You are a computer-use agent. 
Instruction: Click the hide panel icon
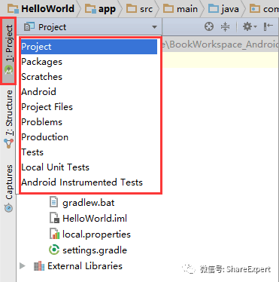point(268,26)
